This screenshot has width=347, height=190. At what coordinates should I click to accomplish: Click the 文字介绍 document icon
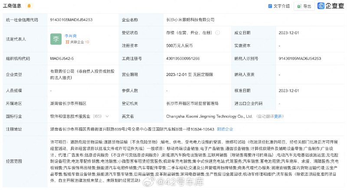270,6
